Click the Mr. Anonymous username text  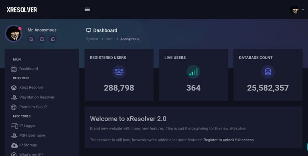coord(42,30)
